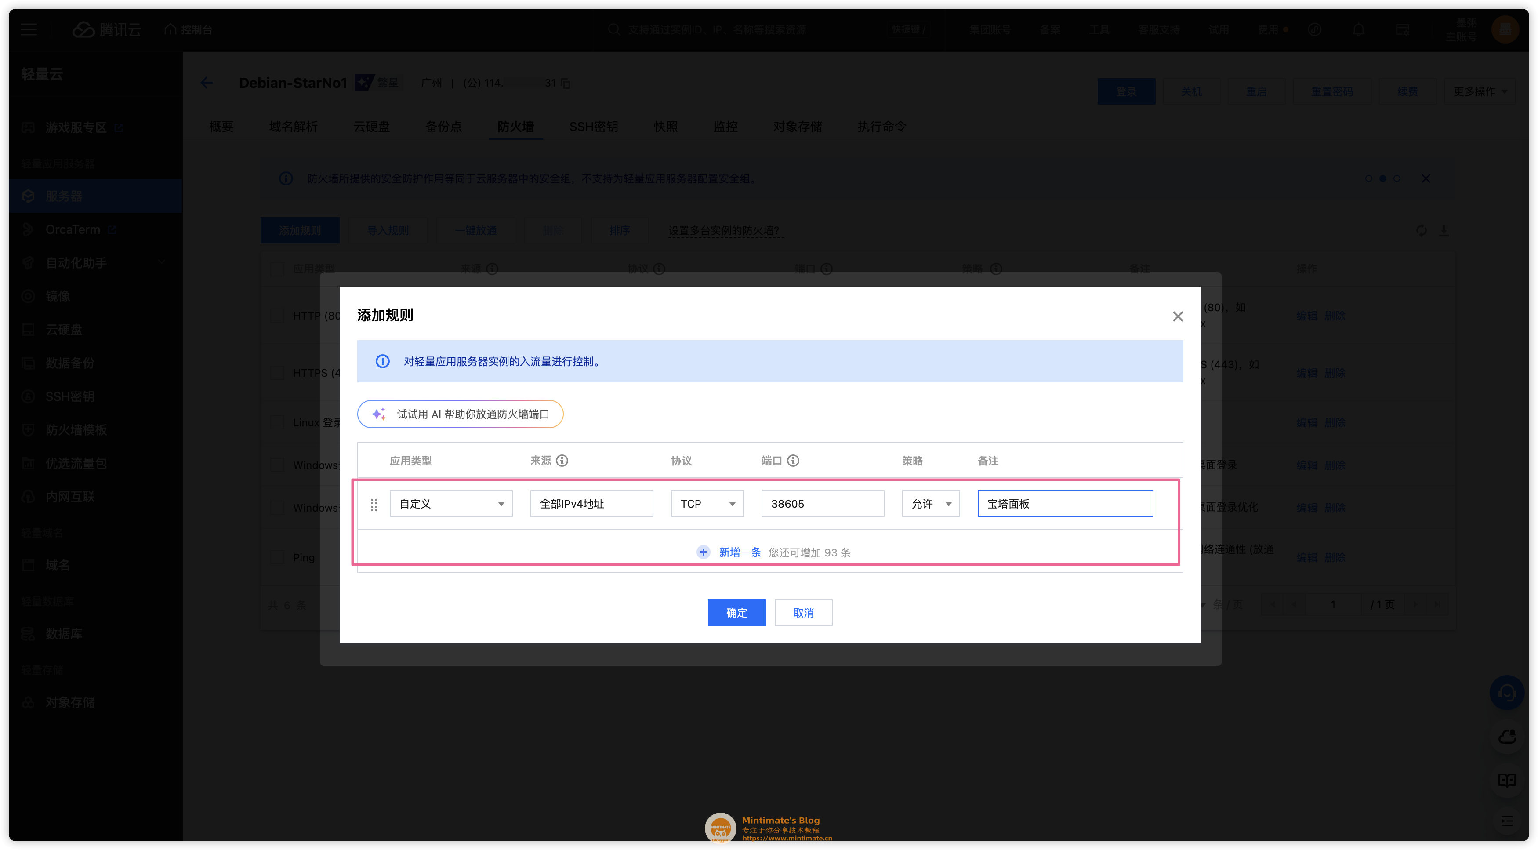The height and width of the screenshot is (850, 1538).
Task: Close the firewall info banner
Action: 1425,178
